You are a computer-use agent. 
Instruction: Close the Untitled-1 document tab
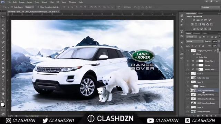[59, 12]
